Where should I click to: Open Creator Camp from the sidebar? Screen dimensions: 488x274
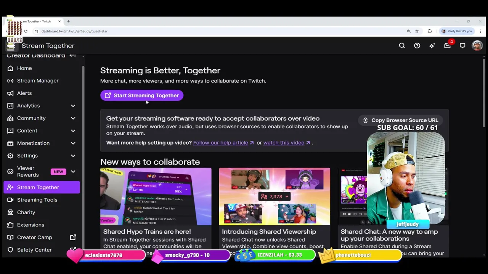pyautogui.click(x=42, y=237)
